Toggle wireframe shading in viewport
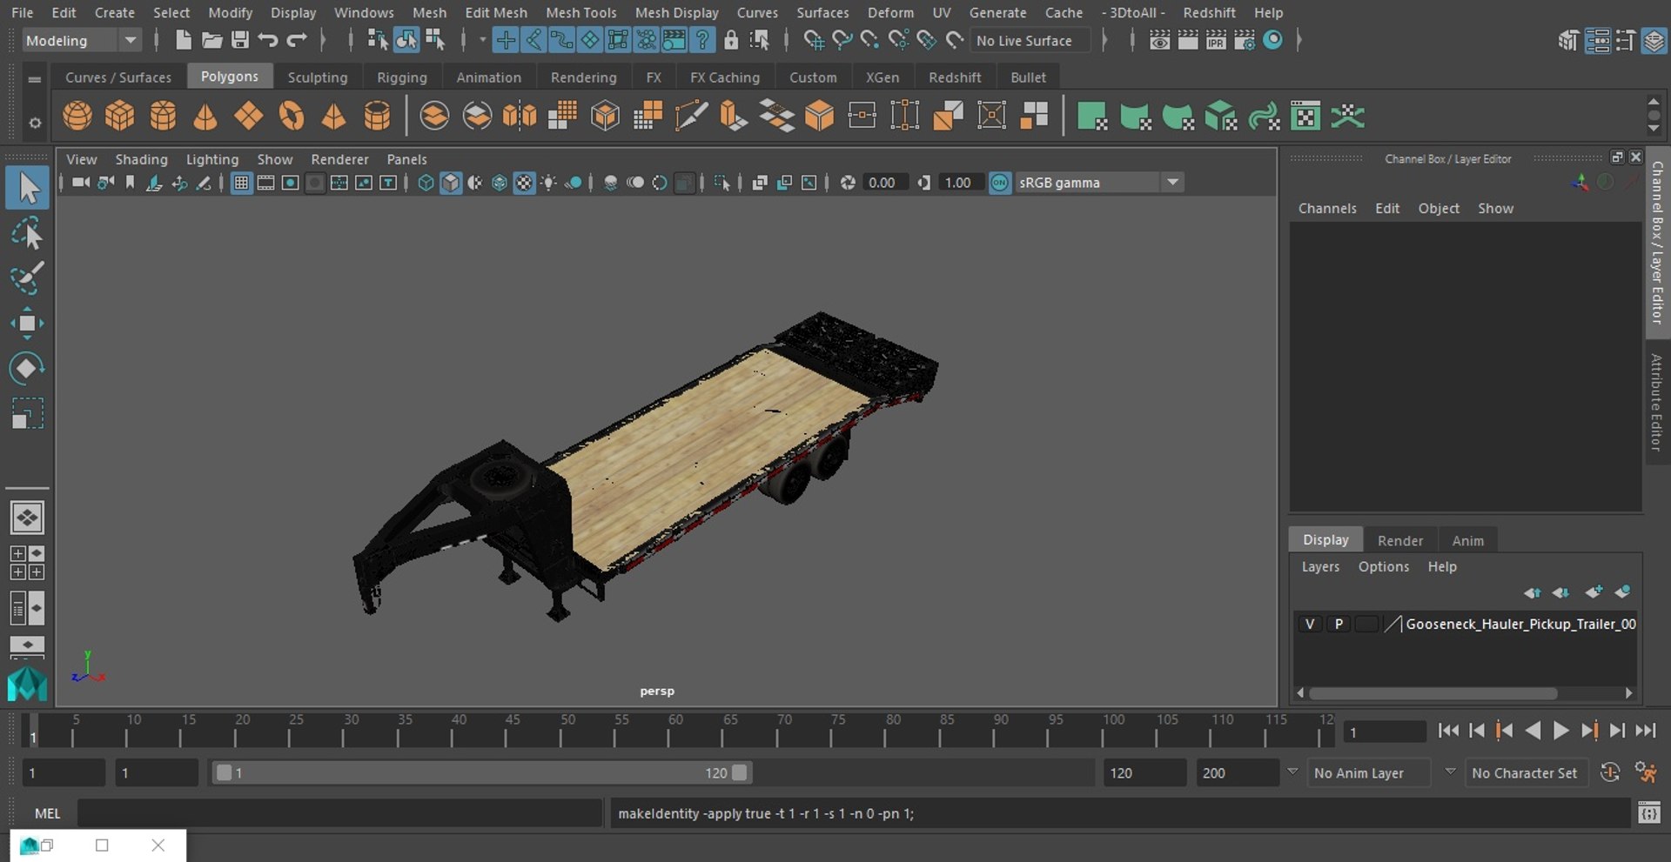This screenshot has height=862, width=1671. [x=426, y=183]
